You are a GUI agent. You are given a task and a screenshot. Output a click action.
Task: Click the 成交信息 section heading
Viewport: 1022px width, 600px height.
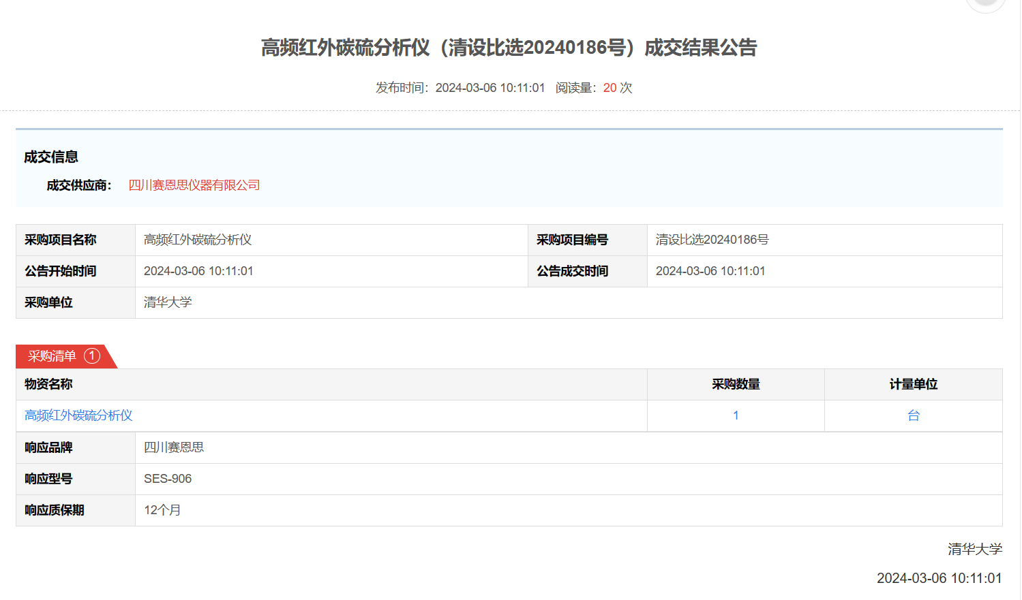[x=51, y=157]
